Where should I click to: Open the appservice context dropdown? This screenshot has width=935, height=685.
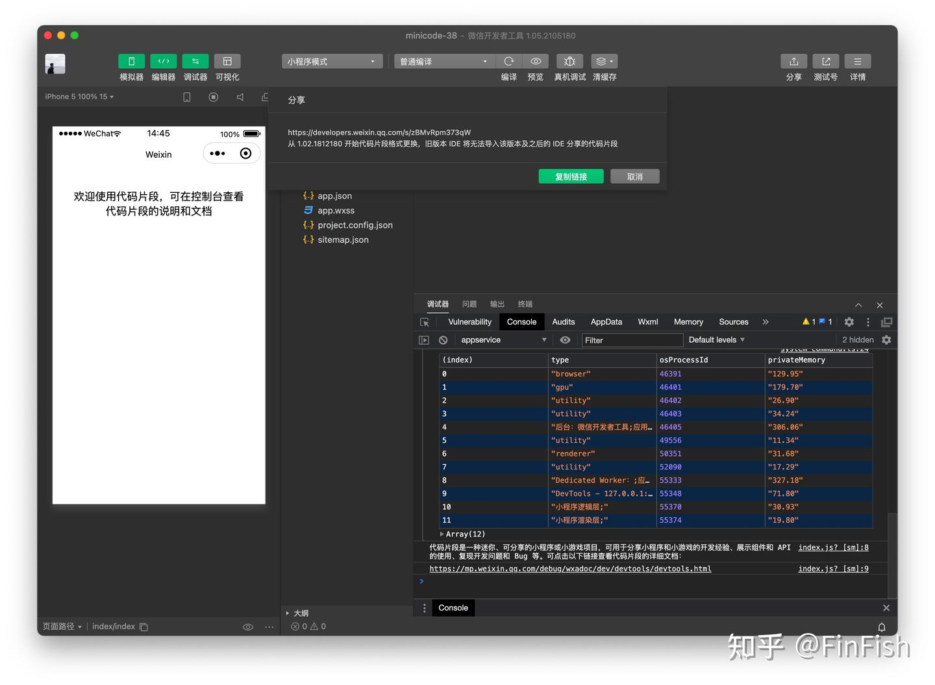(503, 340)
